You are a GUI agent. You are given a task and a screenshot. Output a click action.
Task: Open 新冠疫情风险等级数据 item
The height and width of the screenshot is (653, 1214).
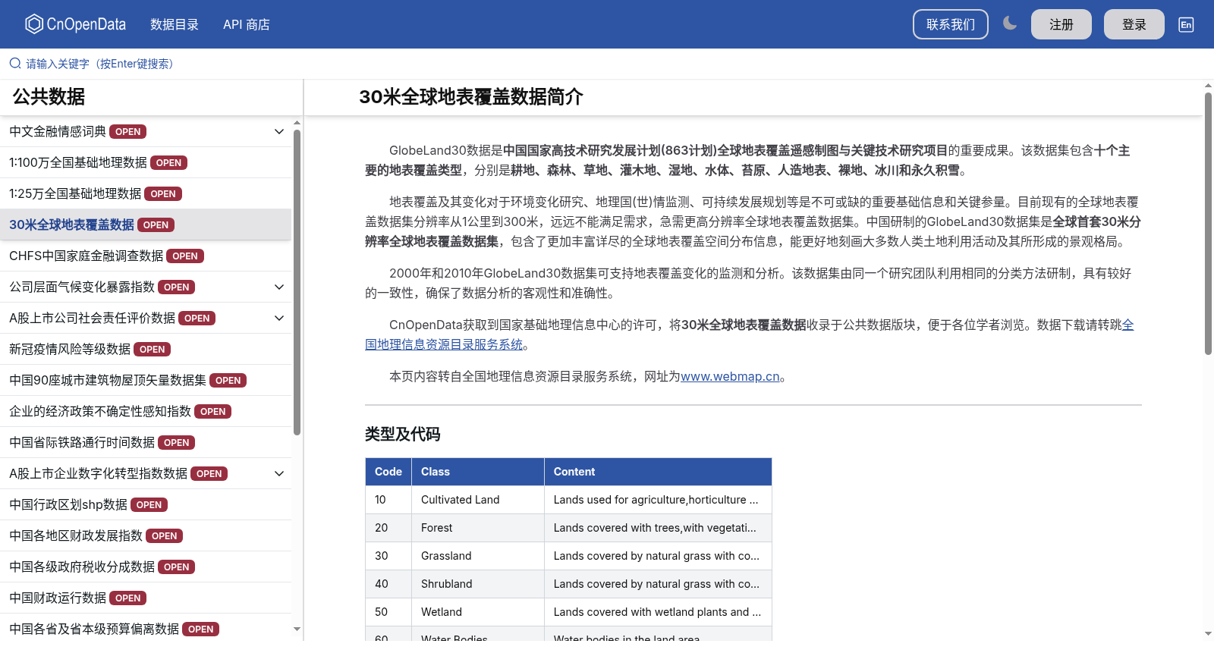(x=146, y=349)
